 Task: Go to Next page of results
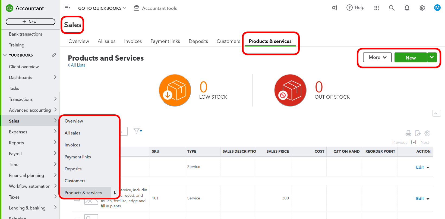click(425, 142)
